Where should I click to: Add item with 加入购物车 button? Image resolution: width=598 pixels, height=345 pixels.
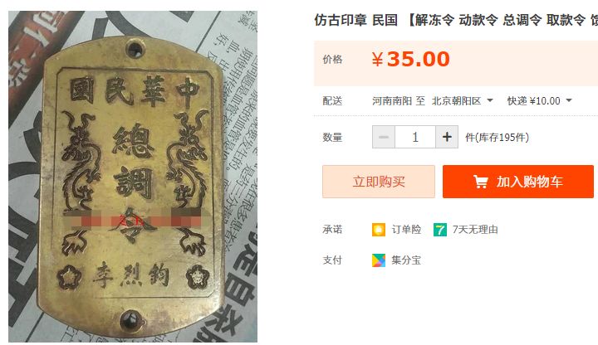518,182
